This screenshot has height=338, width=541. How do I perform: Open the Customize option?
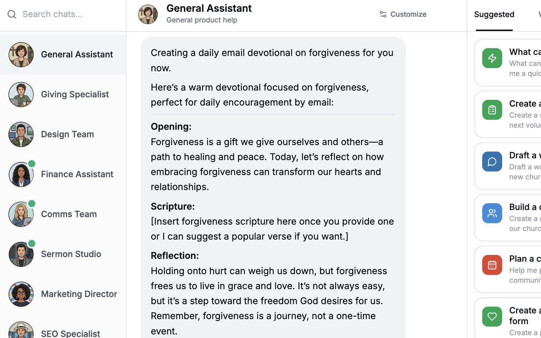(x=403, y=14)
